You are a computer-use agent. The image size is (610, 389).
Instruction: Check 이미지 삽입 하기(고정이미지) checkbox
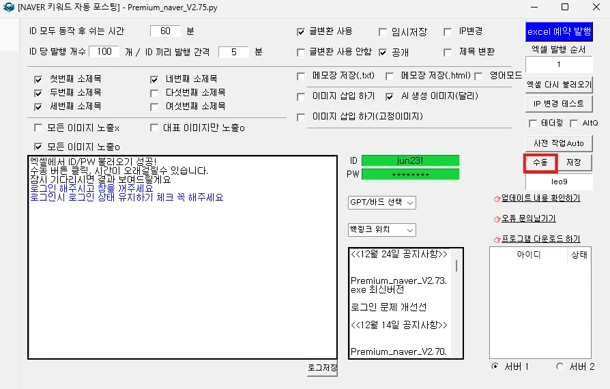point(301,117)
